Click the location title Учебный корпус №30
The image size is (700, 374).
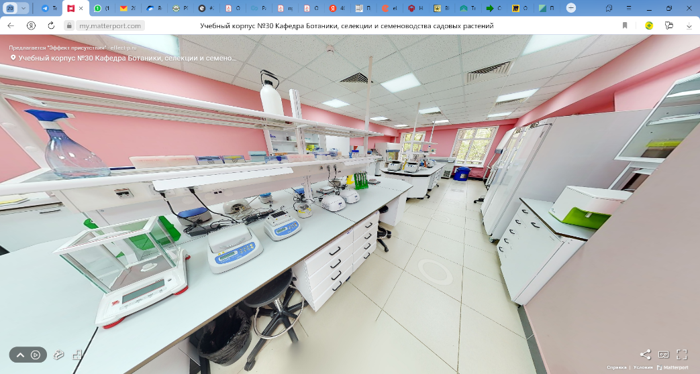tap(126, 58)
